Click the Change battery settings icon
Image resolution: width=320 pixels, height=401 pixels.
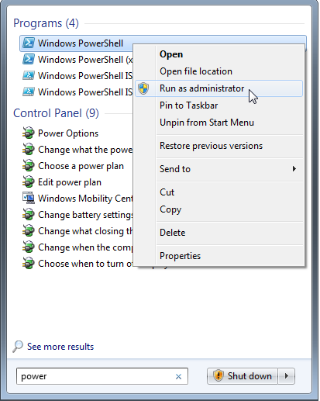coord(28,215)
